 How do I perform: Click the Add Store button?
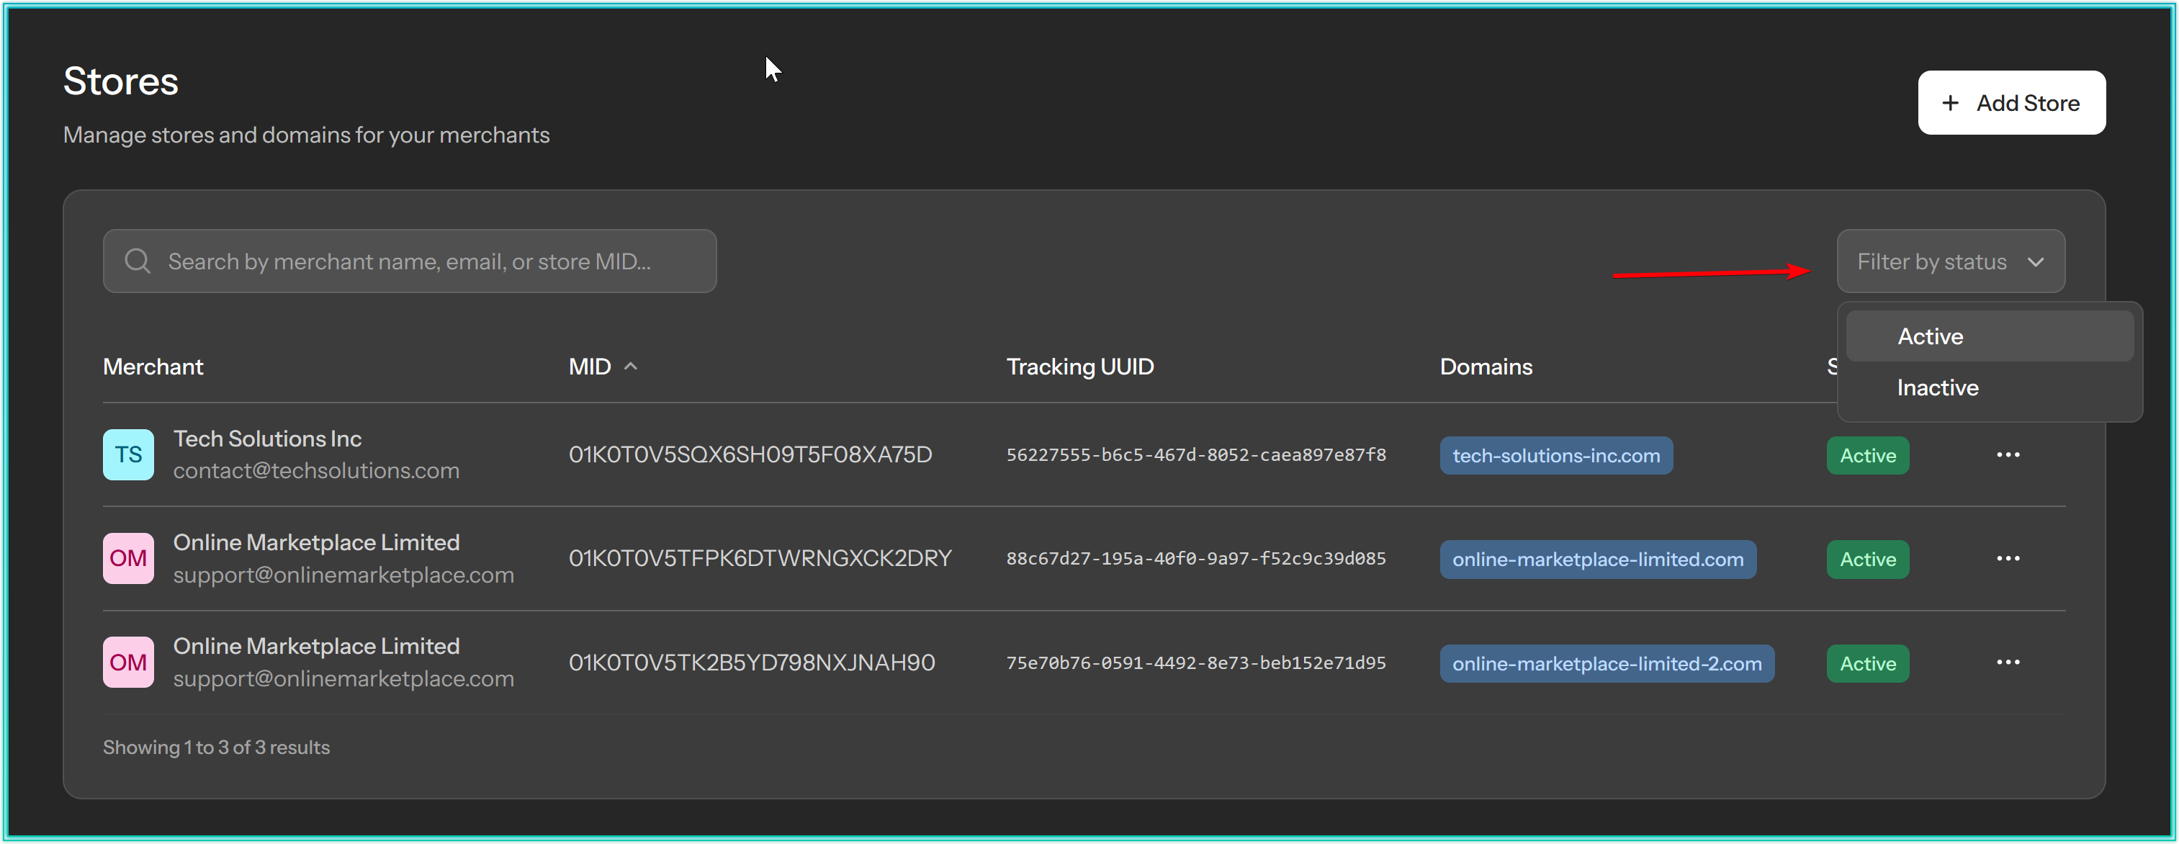pos(2010,103)
